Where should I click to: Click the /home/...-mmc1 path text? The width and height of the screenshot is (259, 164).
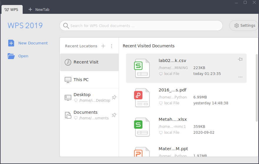click(172, 127)
